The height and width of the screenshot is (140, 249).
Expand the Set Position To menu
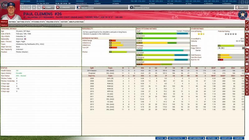[177, 138]
